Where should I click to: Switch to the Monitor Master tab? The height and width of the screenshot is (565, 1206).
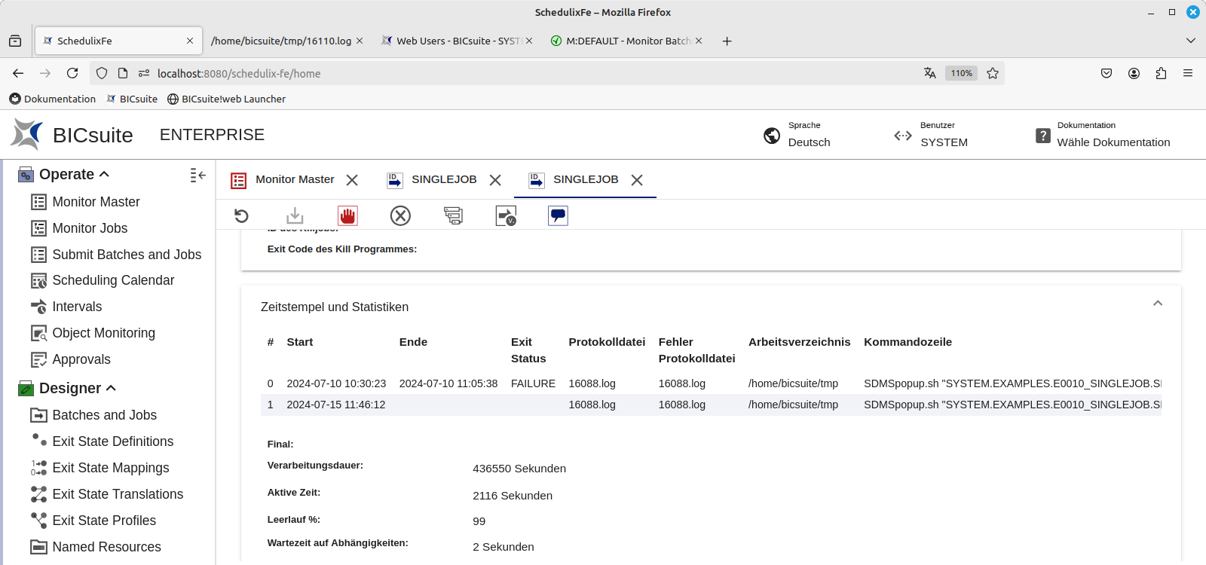294,179
